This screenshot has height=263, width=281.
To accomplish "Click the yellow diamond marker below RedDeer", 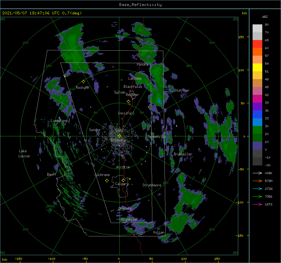I will point(128,102).
